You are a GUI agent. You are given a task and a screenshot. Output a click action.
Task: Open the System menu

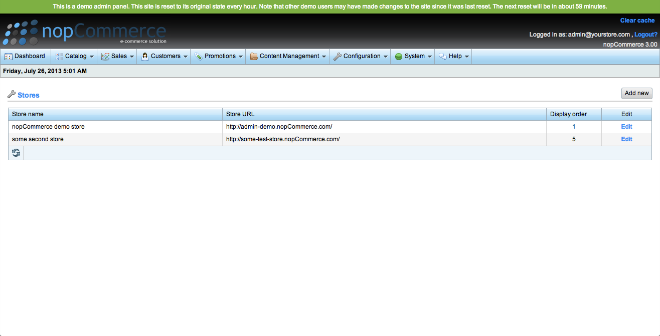pos(414,56)
